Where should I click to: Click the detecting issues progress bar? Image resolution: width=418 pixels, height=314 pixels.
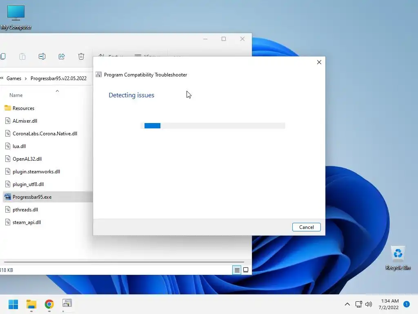point(213,126)
